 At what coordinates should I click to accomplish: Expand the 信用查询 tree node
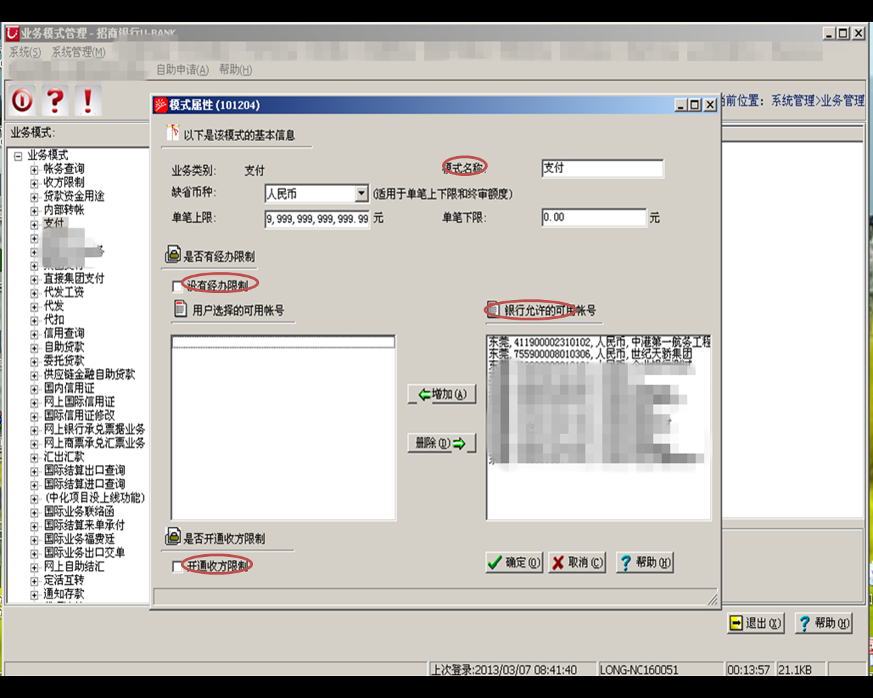pyautogui.click(x=34, y=334)
